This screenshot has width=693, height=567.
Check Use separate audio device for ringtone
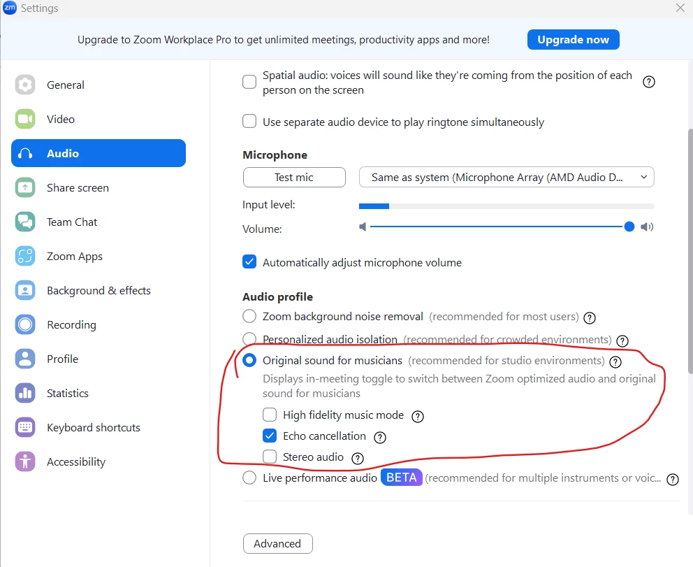[249, 121]
